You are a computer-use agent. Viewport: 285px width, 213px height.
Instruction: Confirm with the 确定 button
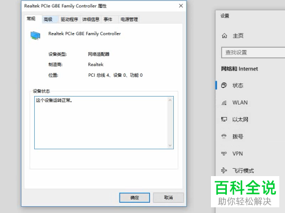(135, 198)
